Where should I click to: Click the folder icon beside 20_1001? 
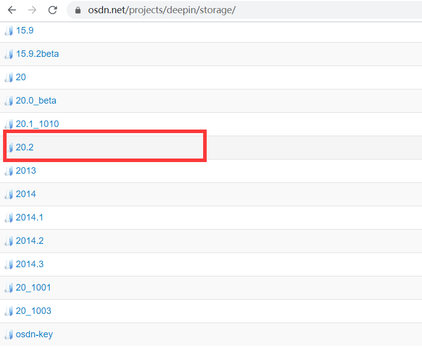[9, 288]
